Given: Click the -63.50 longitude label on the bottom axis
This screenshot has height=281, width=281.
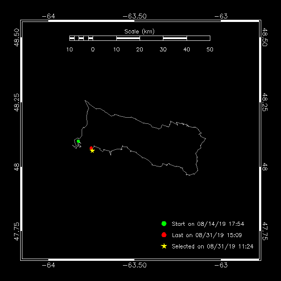Looking at the screenshot, I should (x=134, y=265).
